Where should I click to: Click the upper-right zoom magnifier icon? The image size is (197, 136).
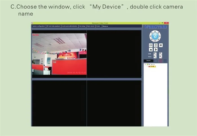click(x=161, y=54)
